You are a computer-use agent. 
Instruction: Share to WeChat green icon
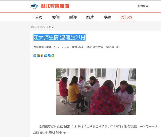(x=53, y=56)
